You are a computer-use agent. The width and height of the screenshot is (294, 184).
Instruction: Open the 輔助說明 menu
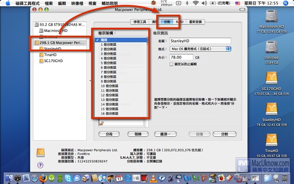(x=110, y=3)
